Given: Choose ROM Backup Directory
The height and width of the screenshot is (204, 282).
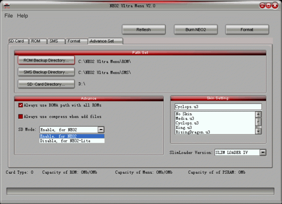Looking at the screenshot, I should click(46, 60).
